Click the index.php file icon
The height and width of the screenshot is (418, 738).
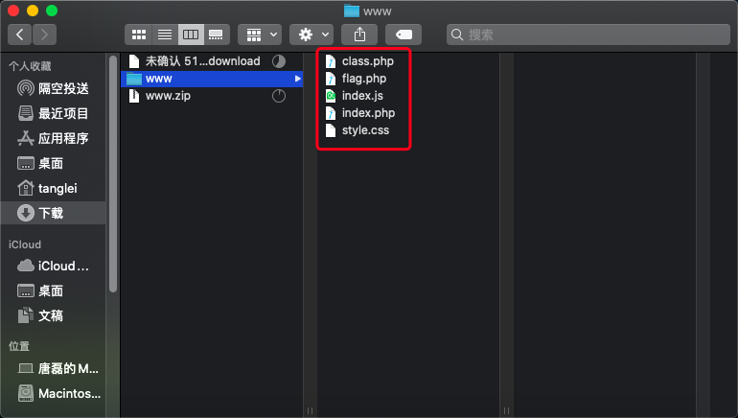coord(331,113)
